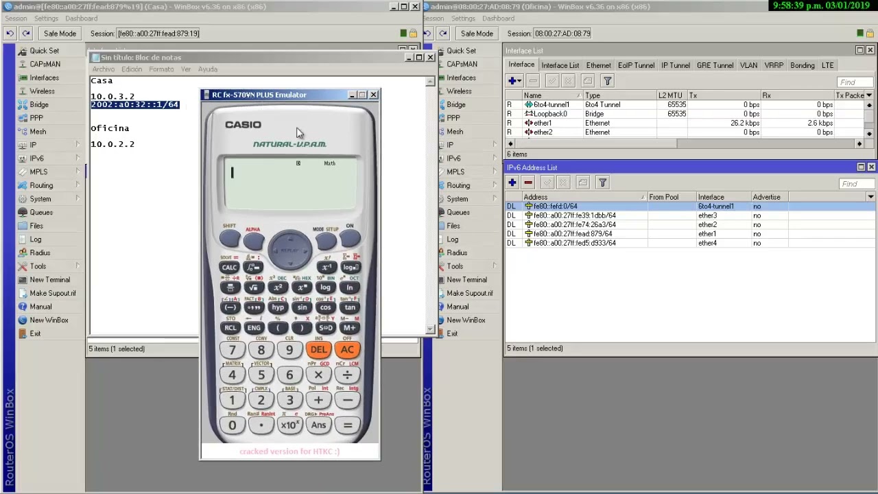Screen dimensions: 878x494
Task: Select Loopback0 interface row
Action: pyautogui.click(x=685, y=114)
